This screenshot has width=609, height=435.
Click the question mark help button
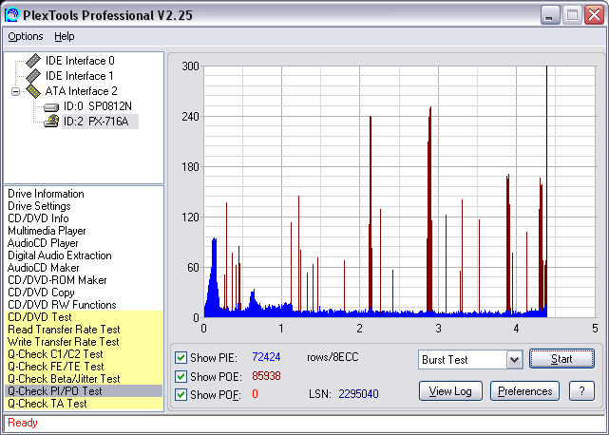click(581, 391)
